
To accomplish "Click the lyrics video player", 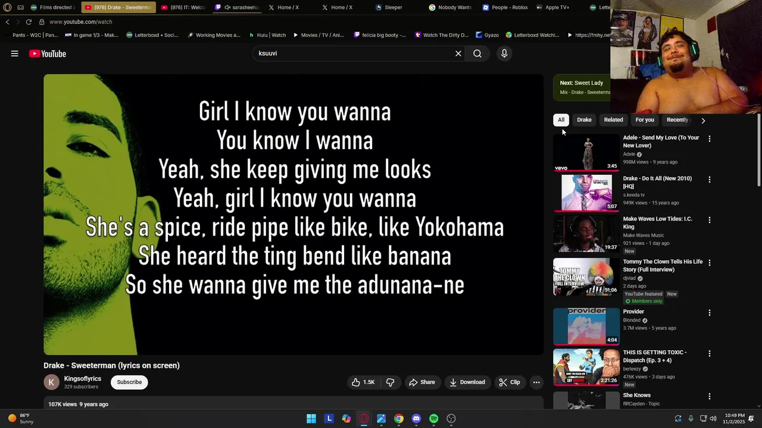I will coord(293,215).
